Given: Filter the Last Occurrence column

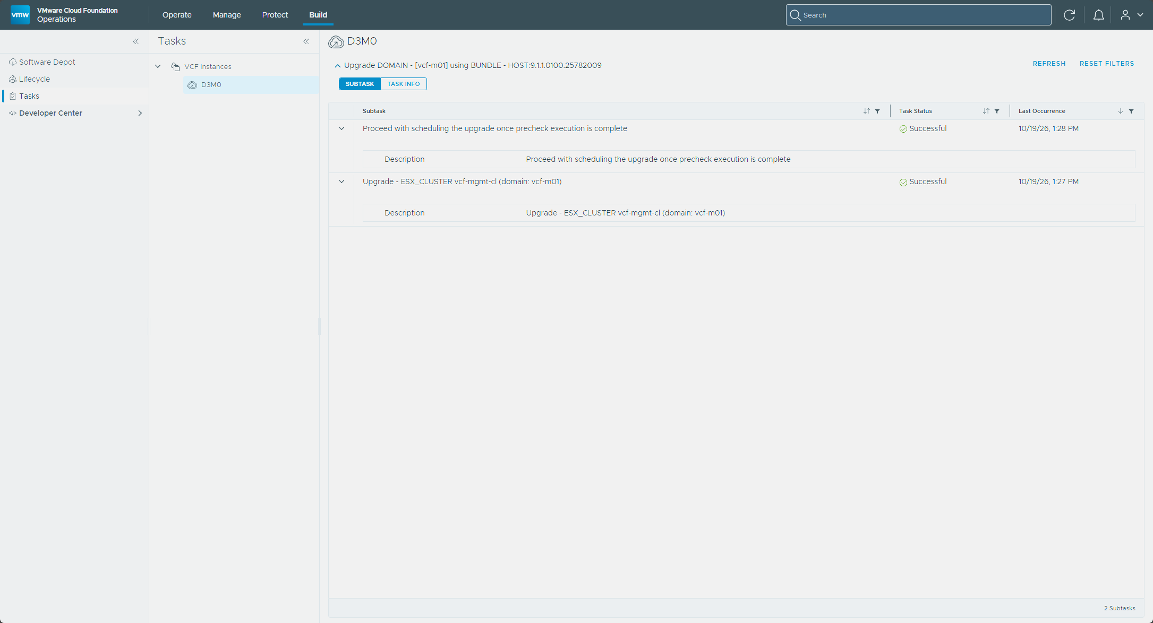Looking at the screenshot, I should point(1131,111).
